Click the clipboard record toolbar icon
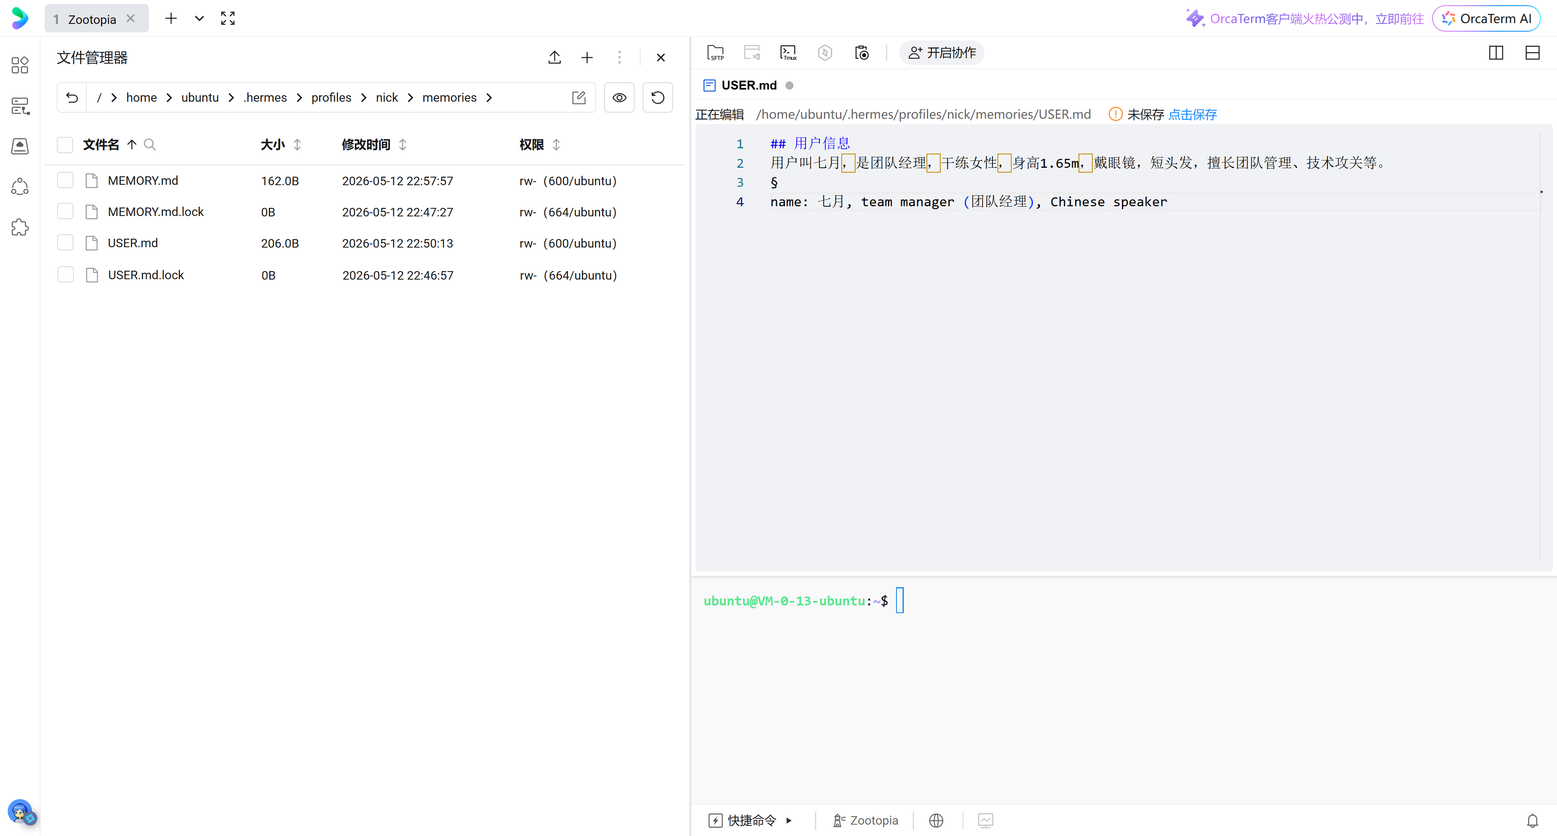 pos(862,53)
